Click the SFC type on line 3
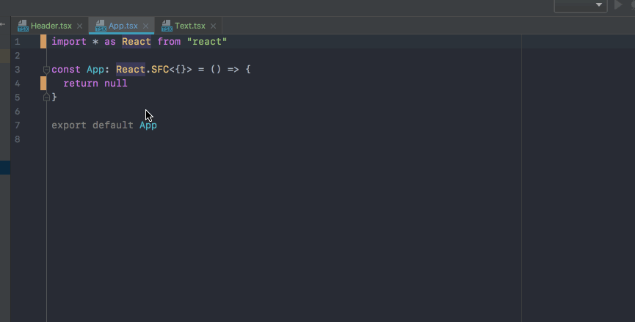635x322 pixels. click(160, 70)
